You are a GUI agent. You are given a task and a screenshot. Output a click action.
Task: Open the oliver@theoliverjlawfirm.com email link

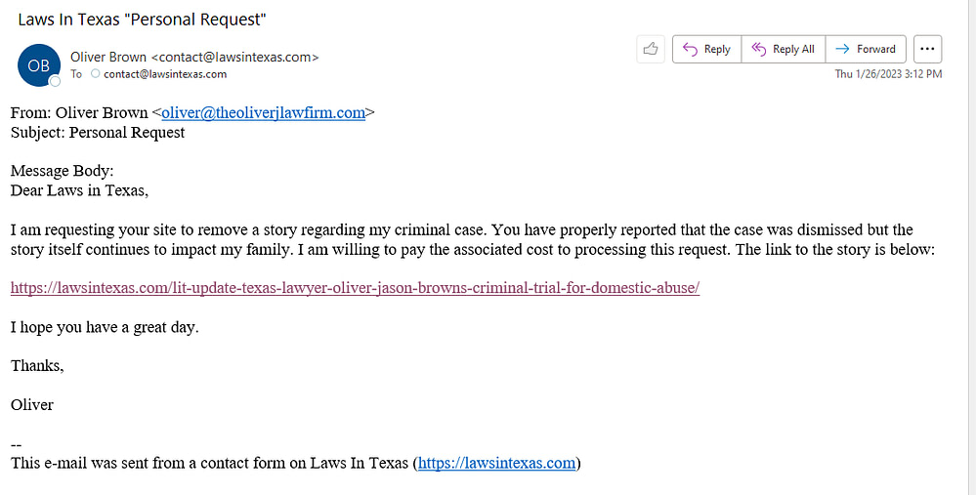click(264, 112)
